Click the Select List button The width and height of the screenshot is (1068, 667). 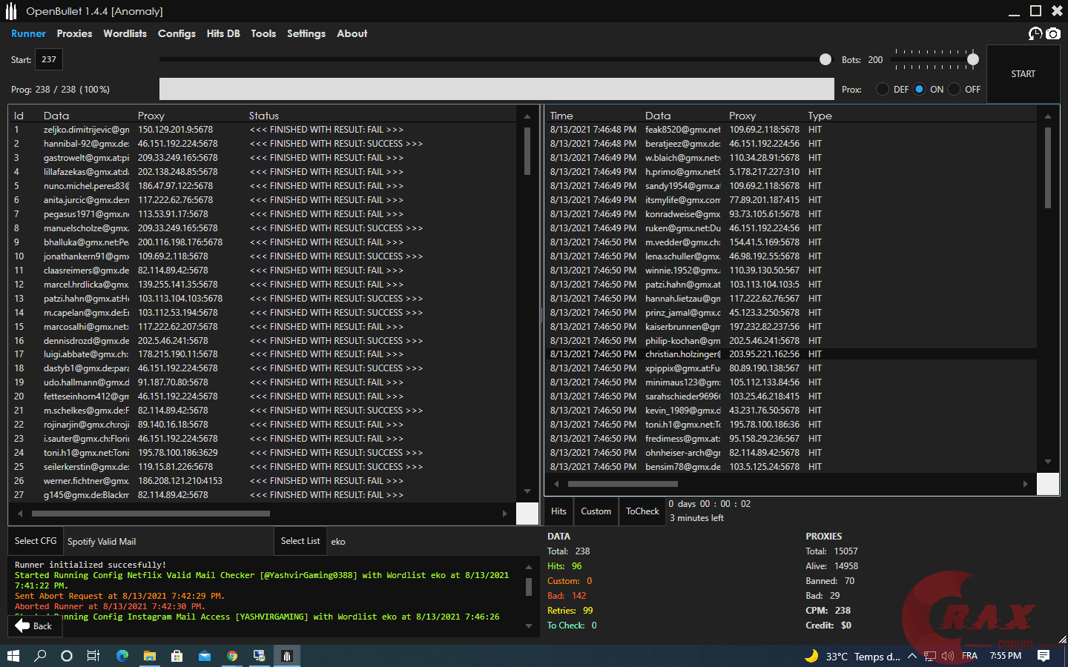coord(300,541)
